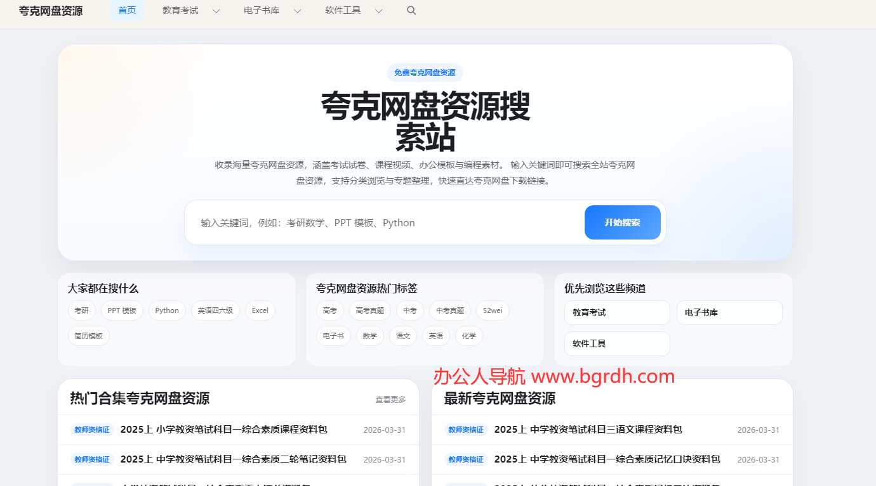
Task: Click the 开始搜索 button
Action: pos(622,222)
